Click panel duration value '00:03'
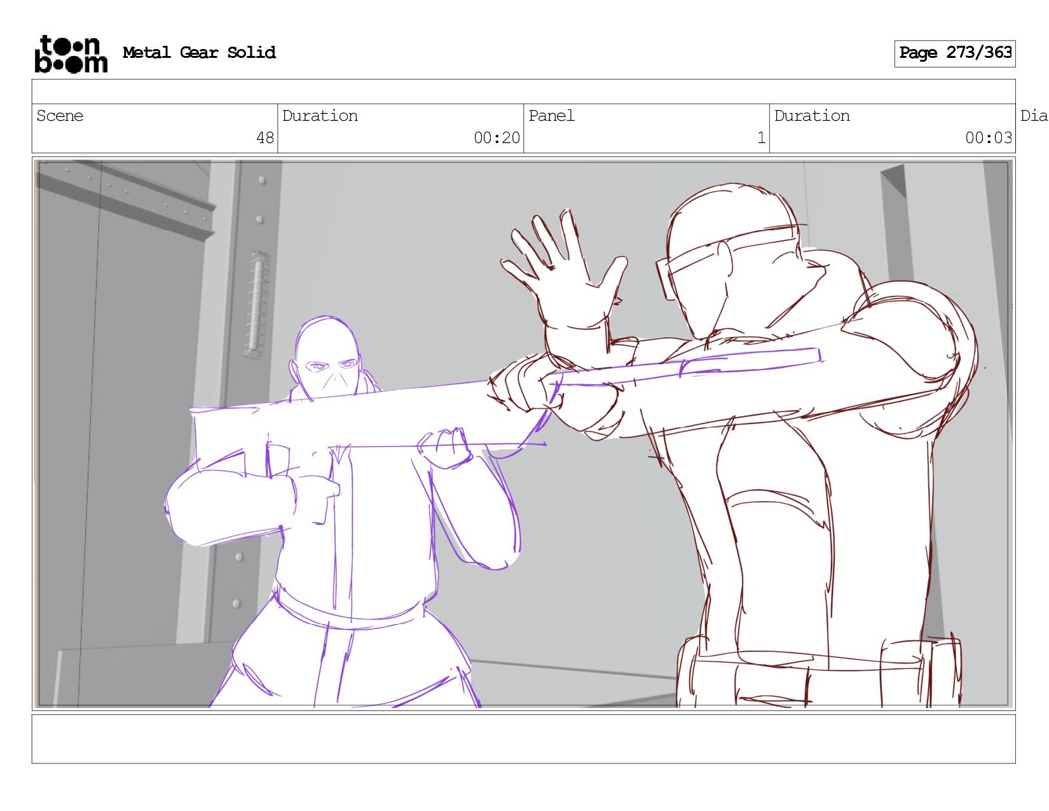 [x=989, y=138]
